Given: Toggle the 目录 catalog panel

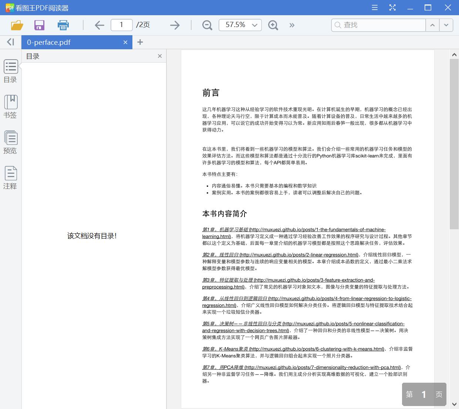Looking at the screenshot, I should [10, 72].
